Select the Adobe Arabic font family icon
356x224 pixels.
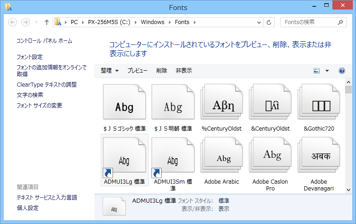(222, 155)
